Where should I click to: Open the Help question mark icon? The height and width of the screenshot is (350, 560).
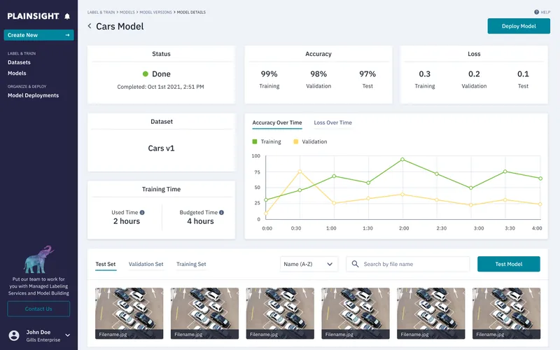[536, 12]
